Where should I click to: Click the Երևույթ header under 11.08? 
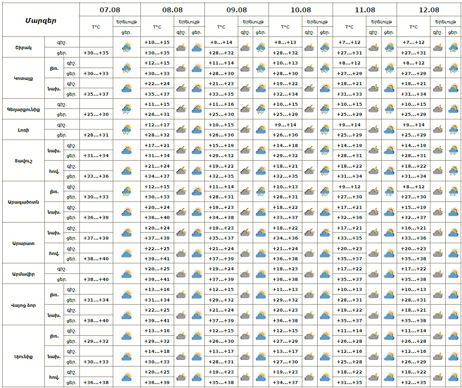pos(381,22)
